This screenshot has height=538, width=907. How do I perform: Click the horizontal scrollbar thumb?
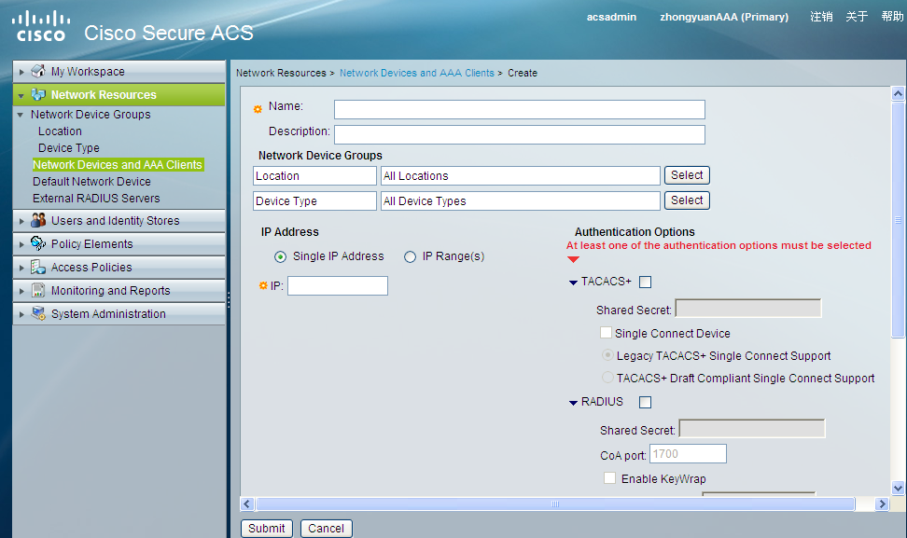[555, 504]
